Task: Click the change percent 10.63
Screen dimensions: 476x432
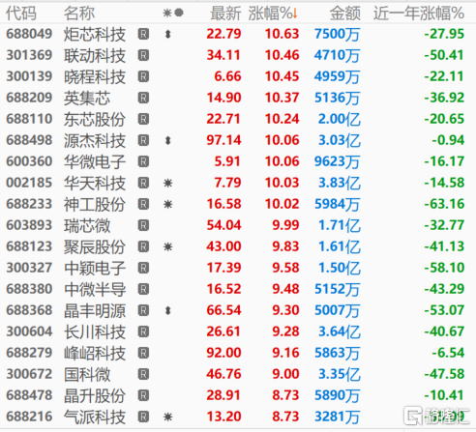Action: click(283, 34)
